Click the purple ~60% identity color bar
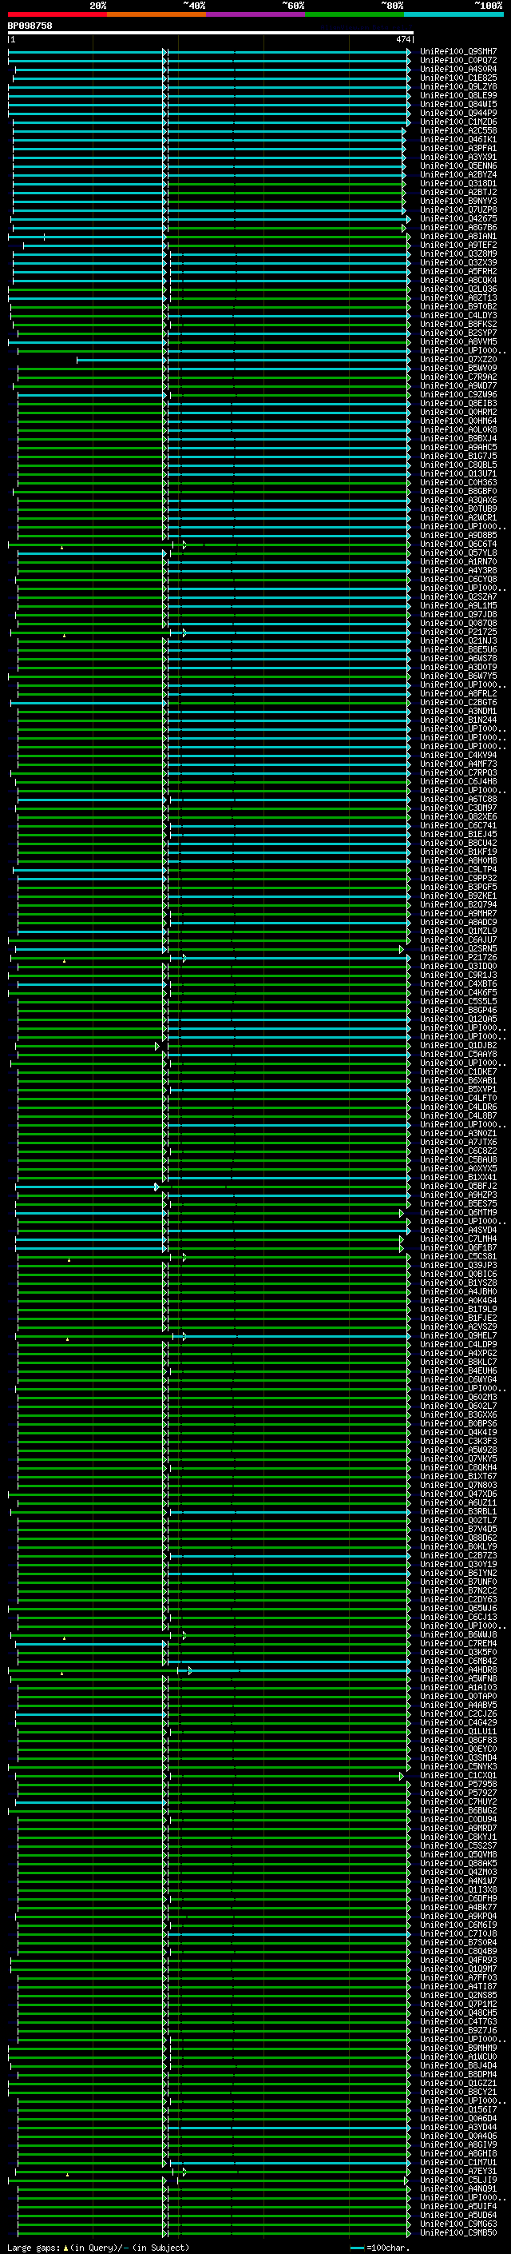 pos(256,14)
